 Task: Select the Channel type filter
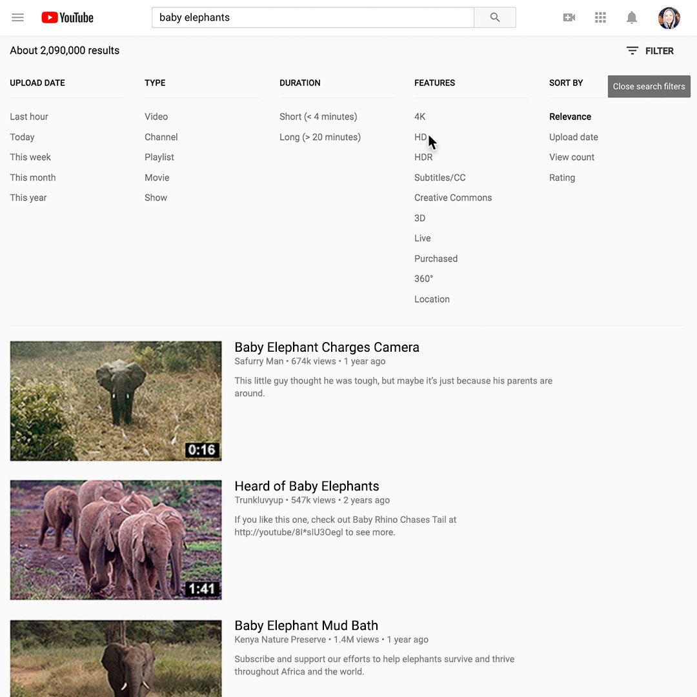coord(161,137)
